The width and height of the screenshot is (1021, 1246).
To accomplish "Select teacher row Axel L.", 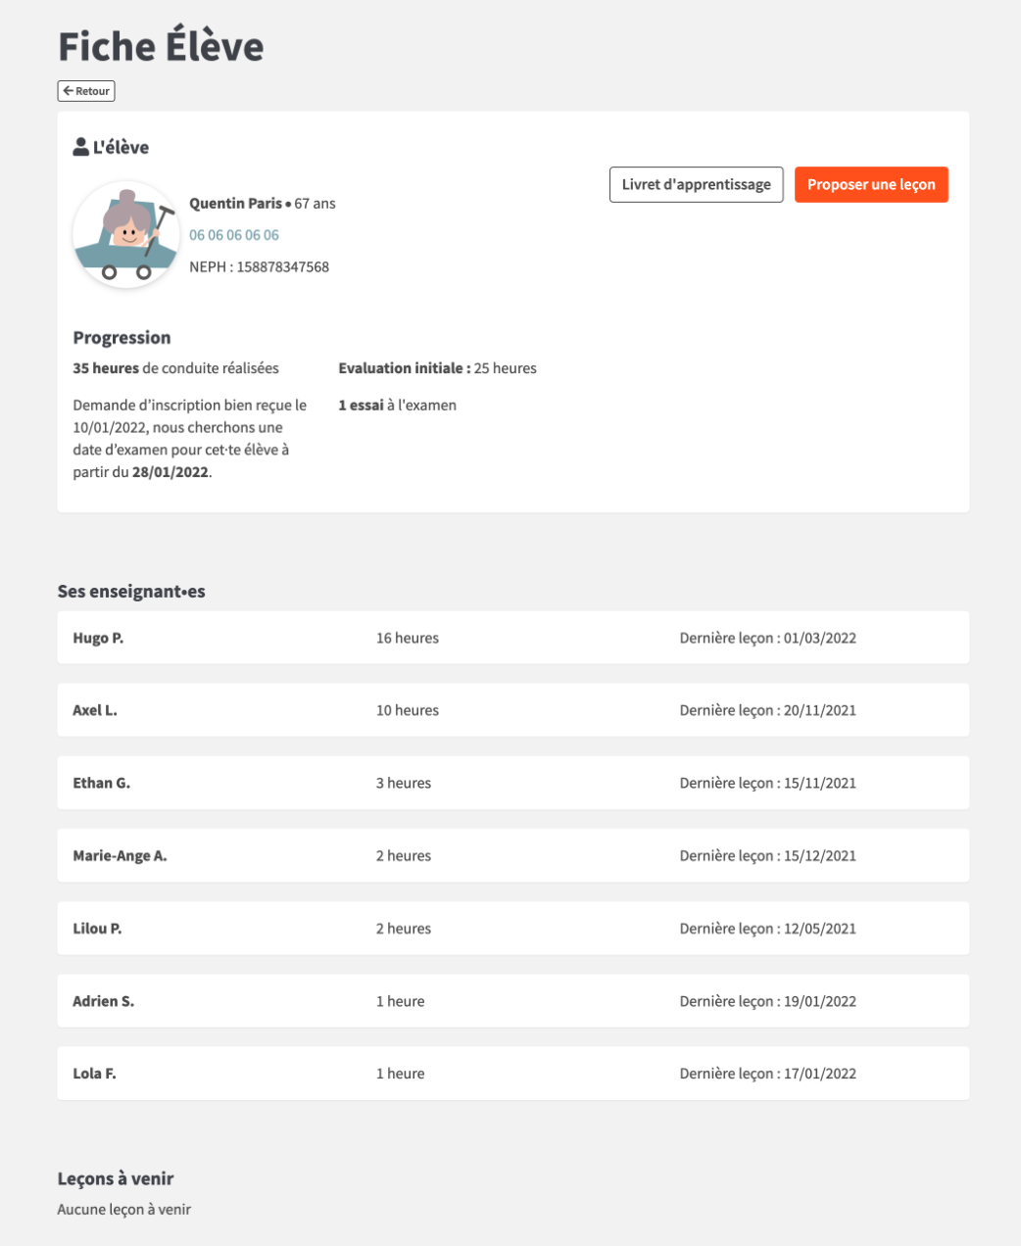I will point(513,710).
